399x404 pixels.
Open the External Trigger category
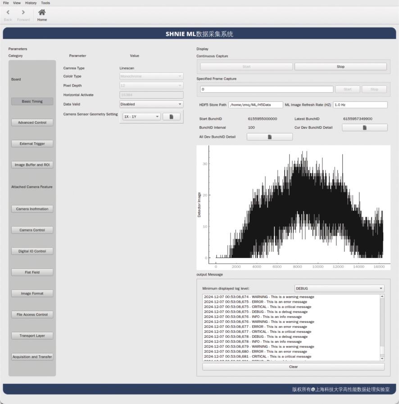click(32, 144)
